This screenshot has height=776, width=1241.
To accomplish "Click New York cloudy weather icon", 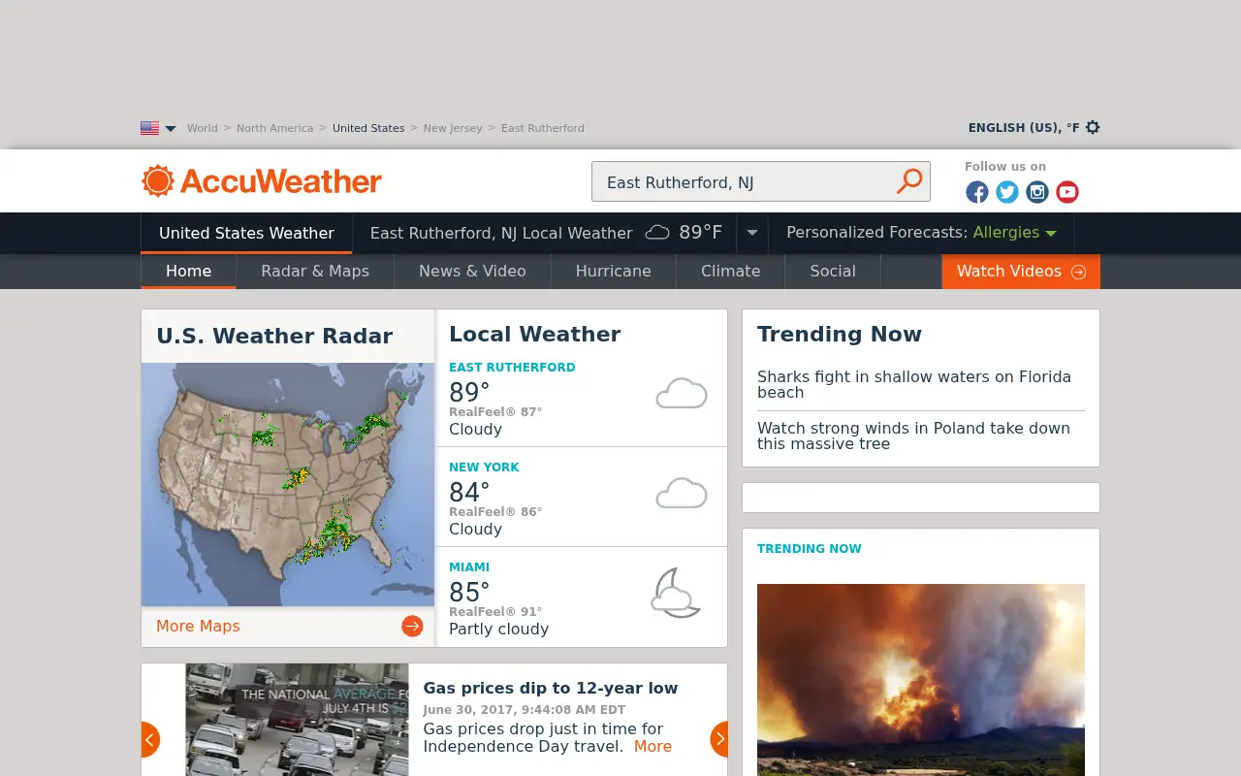I will (x=682, y=493).
